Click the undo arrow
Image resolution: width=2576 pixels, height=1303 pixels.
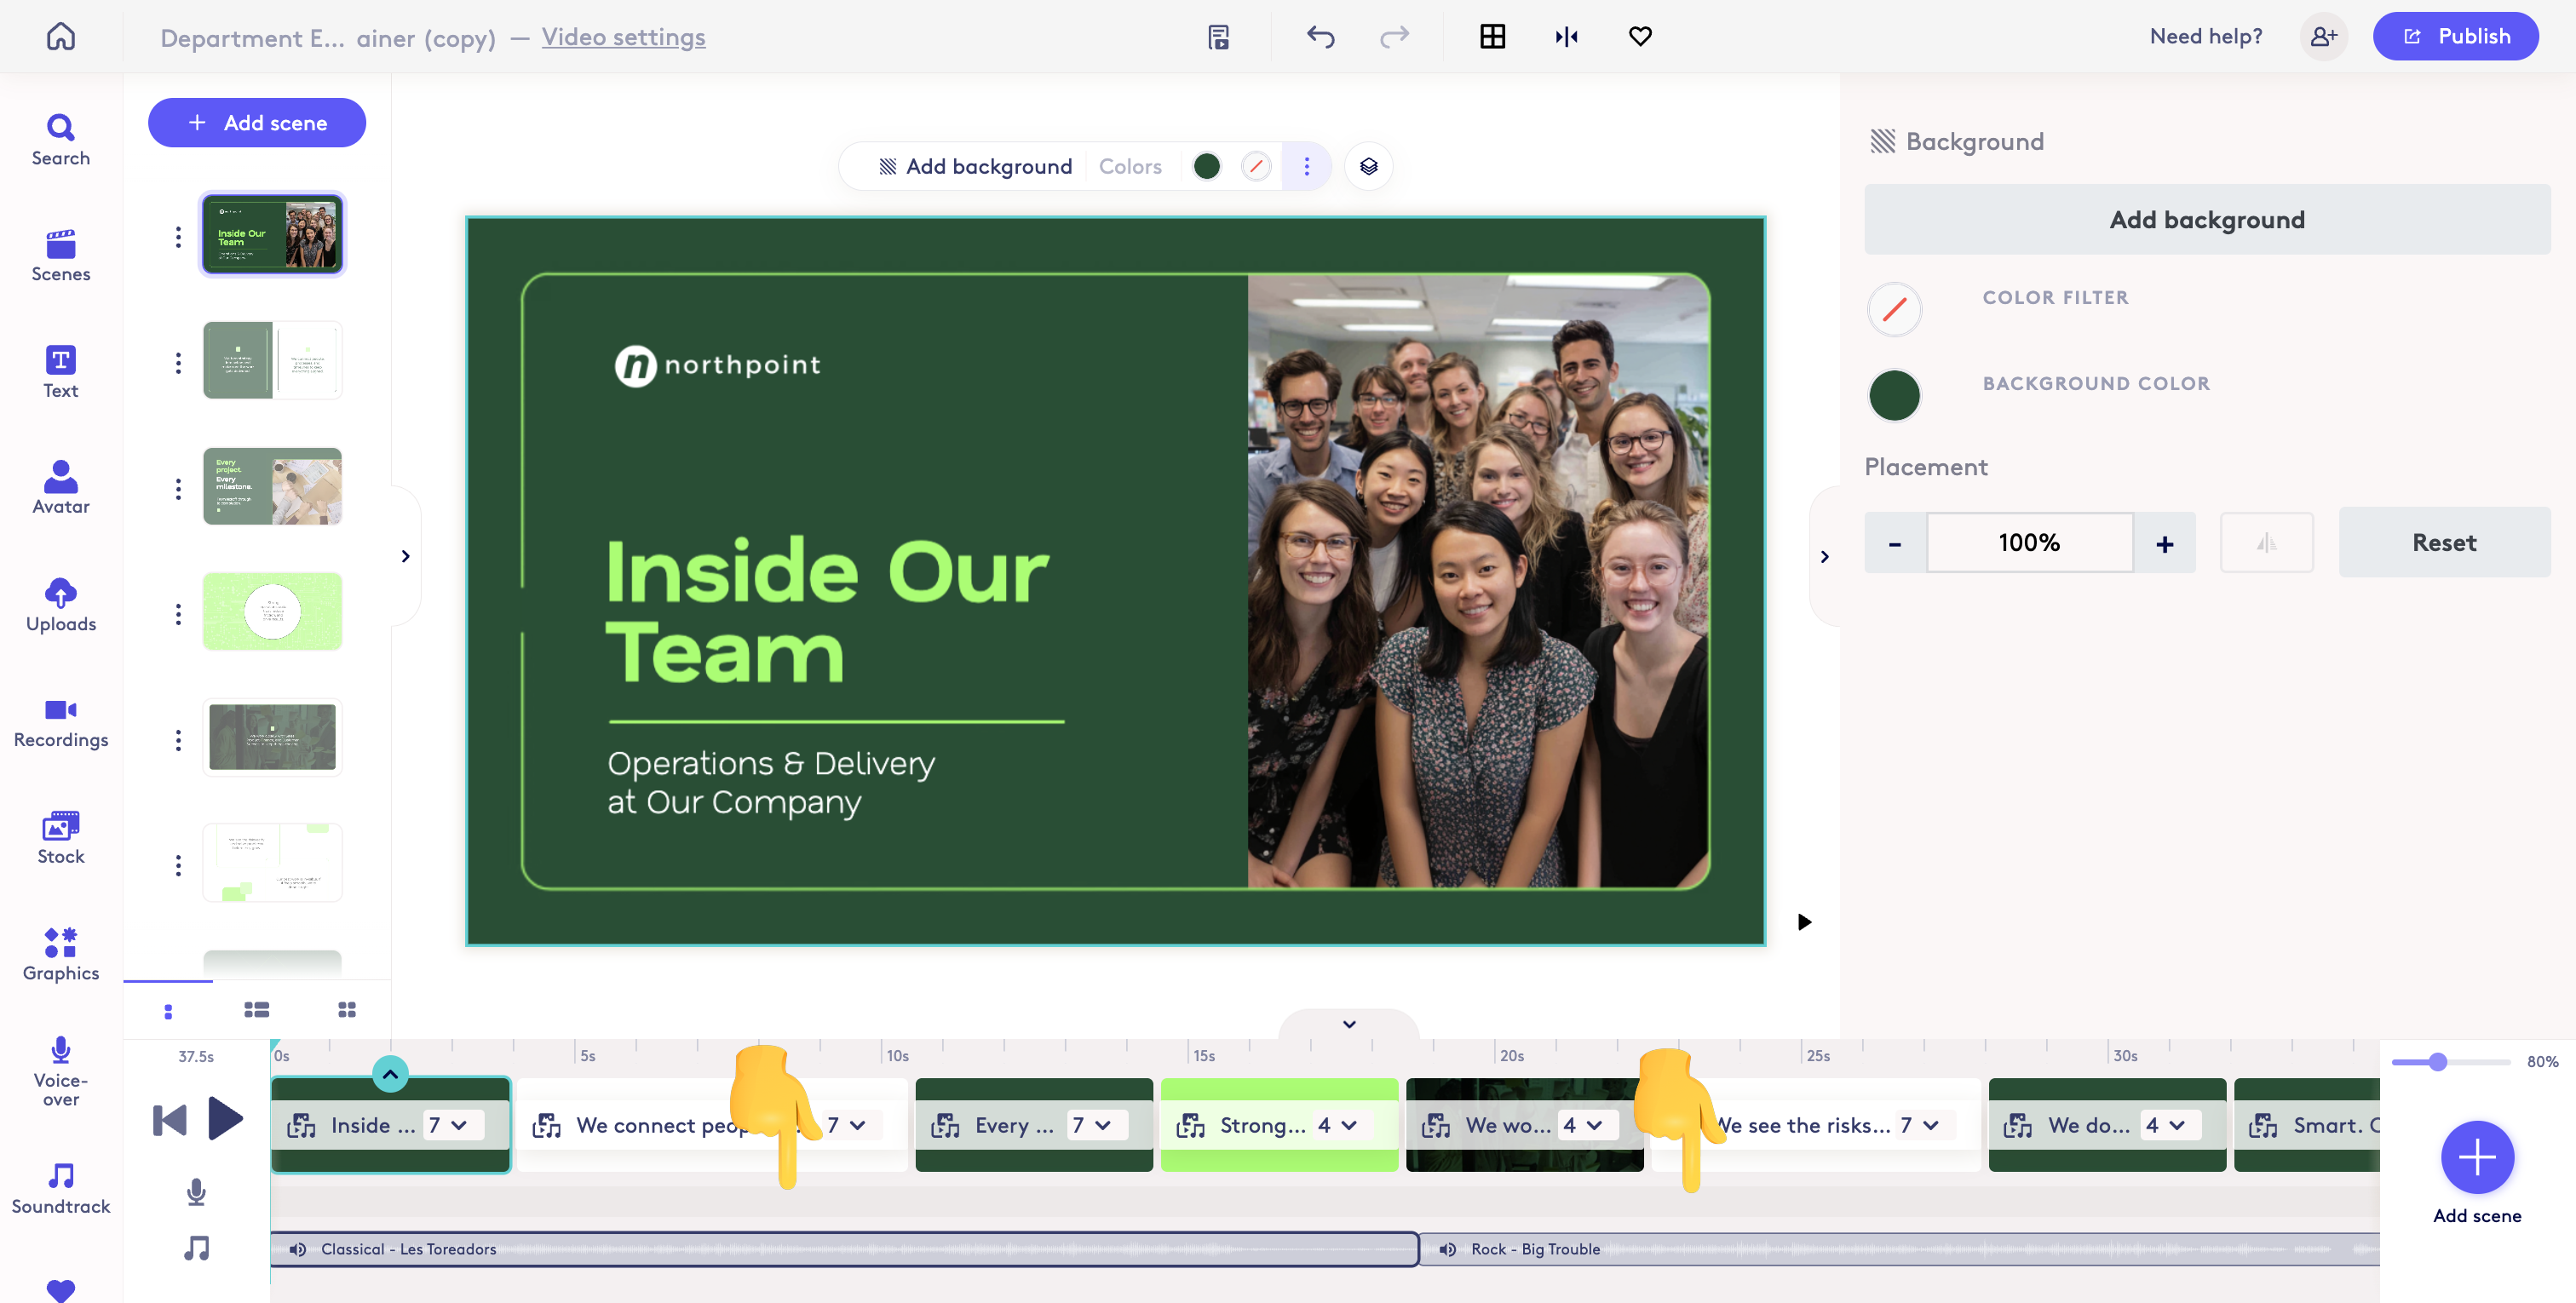click(1320, 37)
